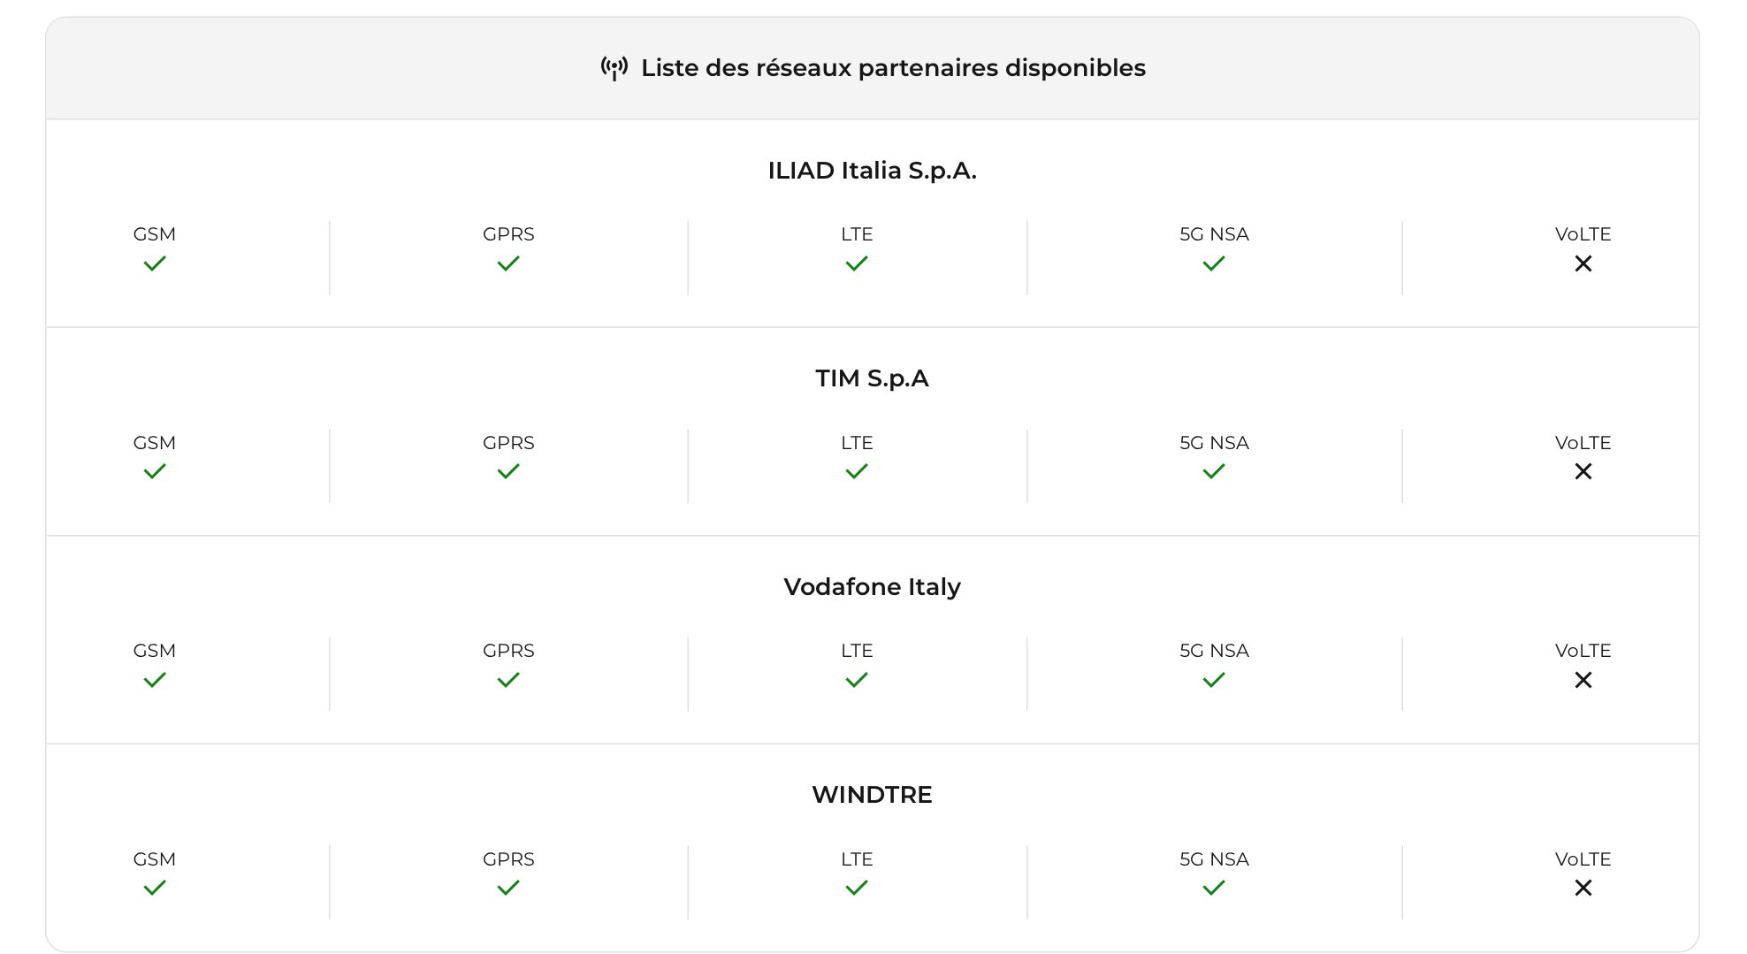This screenshot has height=954, width=1747.
Task: Click the GPRS checkmark under ILIAD Italia
Action: pos(508,263)
